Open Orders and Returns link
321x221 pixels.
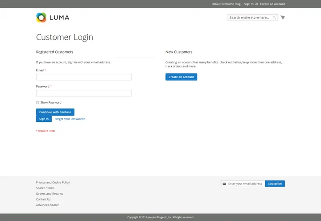(x=49, y=193)
